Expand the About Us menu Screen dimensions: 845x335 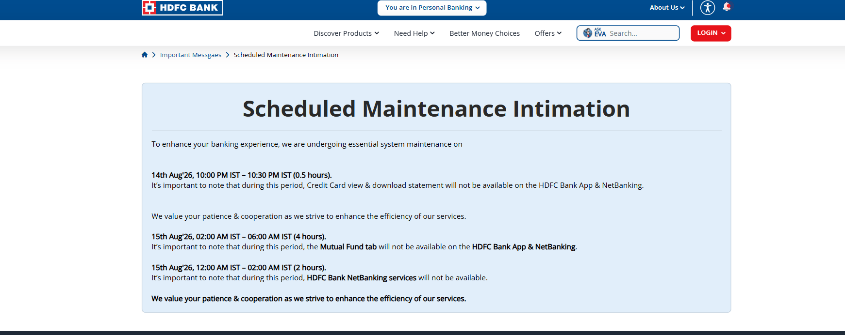click(x=667, y=7)
